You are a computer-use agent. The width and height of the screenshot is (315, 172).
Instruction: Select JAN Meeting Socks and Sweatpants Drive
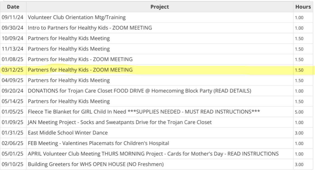point(119,122)
